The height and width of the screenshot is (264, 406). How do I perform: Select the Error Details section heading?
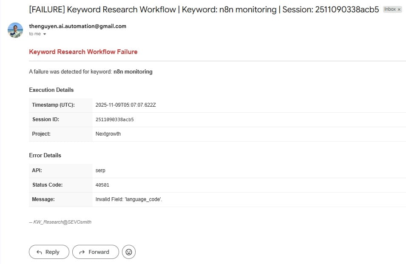45,155
